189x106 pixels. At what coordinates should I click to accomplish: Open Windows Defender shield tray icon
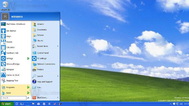pos(174,104)
